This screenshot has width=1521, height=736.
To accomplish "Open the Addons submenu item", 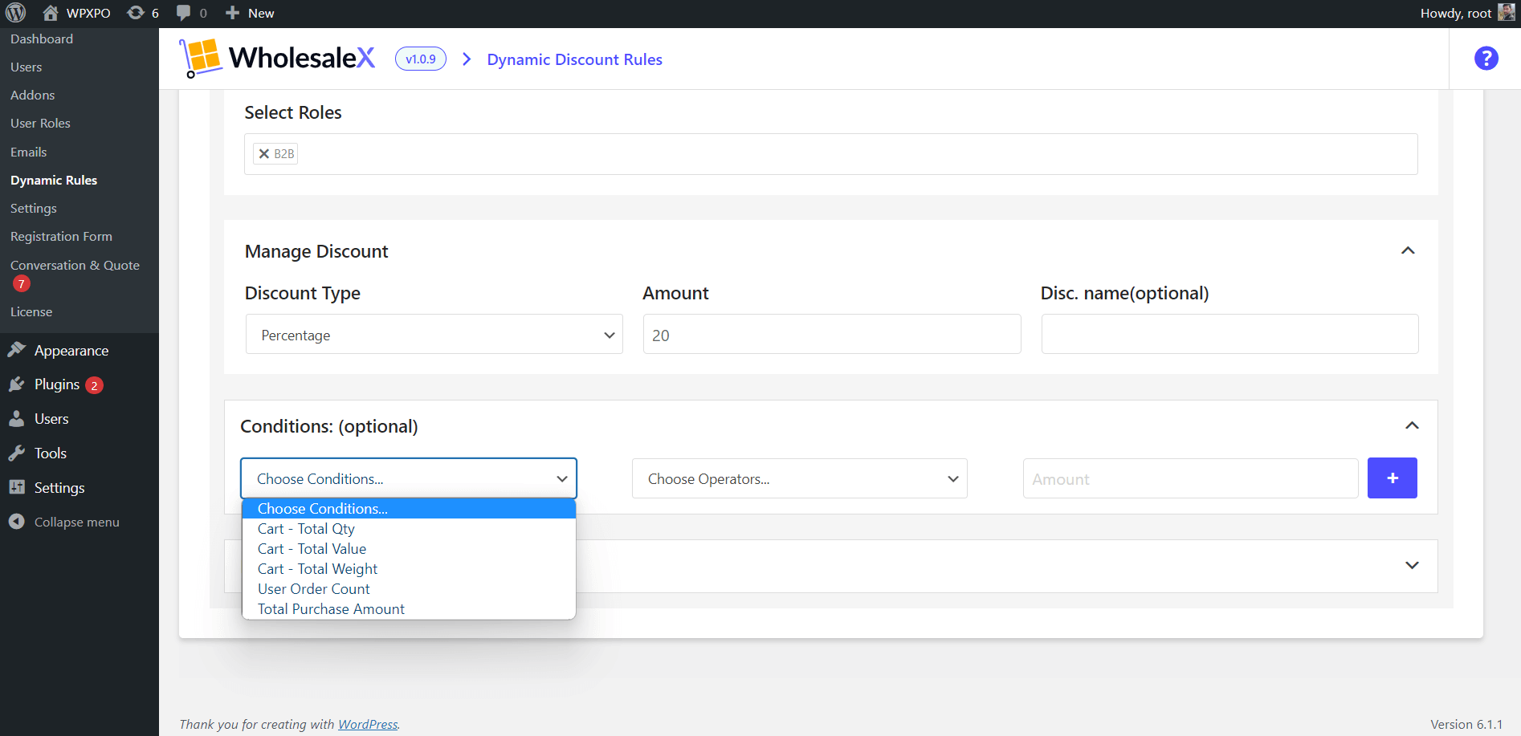I will pos(33,96).
